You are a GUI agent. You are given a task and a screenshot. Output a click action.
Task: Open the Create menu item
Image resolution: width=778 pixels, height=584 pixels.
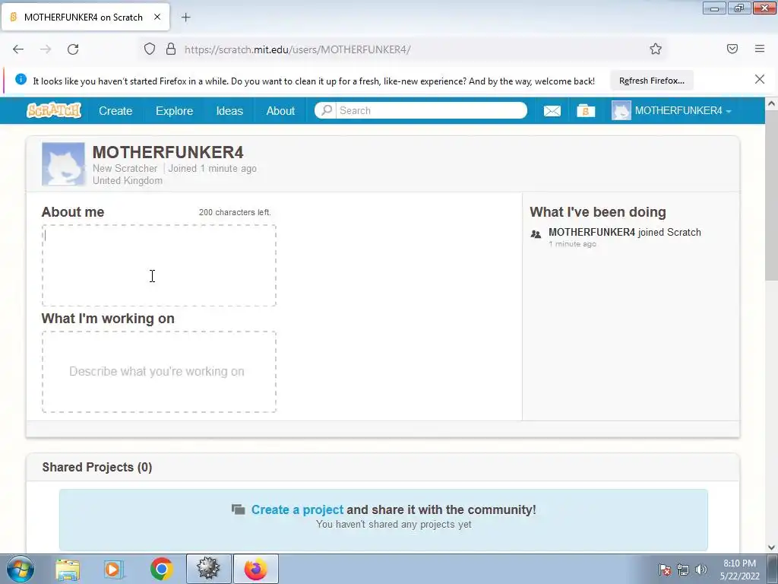click(115, 111)
